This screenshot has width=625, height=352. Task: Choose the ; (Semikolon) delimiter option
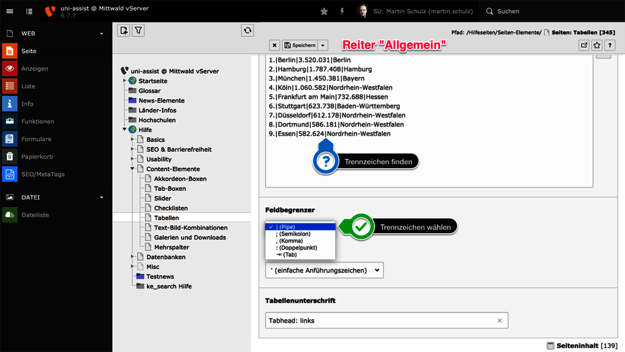click(x=300, y=234)
